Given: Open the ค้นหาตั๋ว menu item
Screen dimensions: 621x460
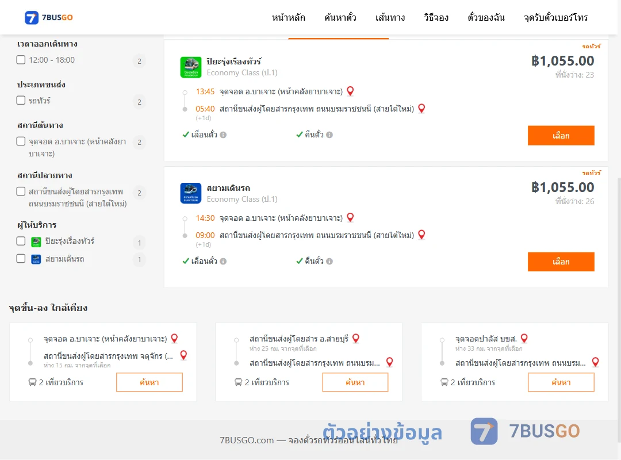Looking at the screenshot, I should [340, 17].
